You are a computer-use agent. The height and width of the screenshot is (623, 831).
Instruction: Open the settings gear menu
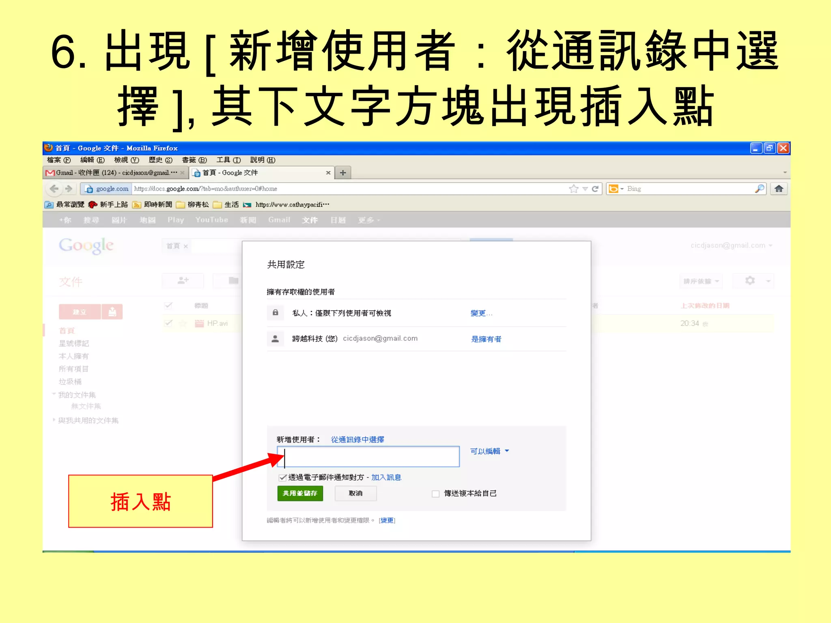point(753,281)
